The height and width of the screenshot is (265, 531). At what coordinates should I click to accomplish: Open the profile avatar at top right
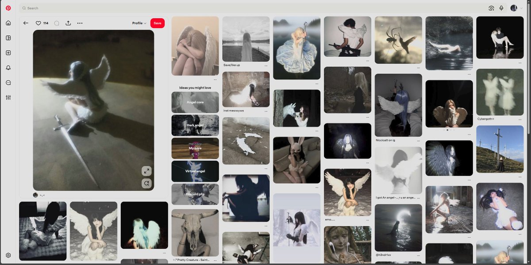(x=514, y=8)
